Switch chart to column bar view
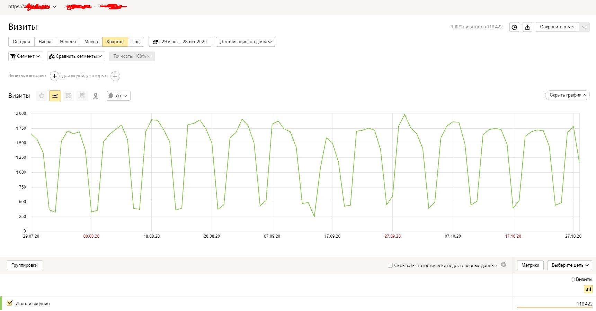Image resolution: width=596 pixels, height=311 pixels. [x=82, y=96]
